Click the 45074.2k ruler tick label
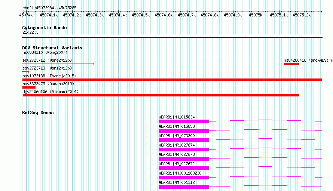This screenshot has width=333, height=191. 72,15
